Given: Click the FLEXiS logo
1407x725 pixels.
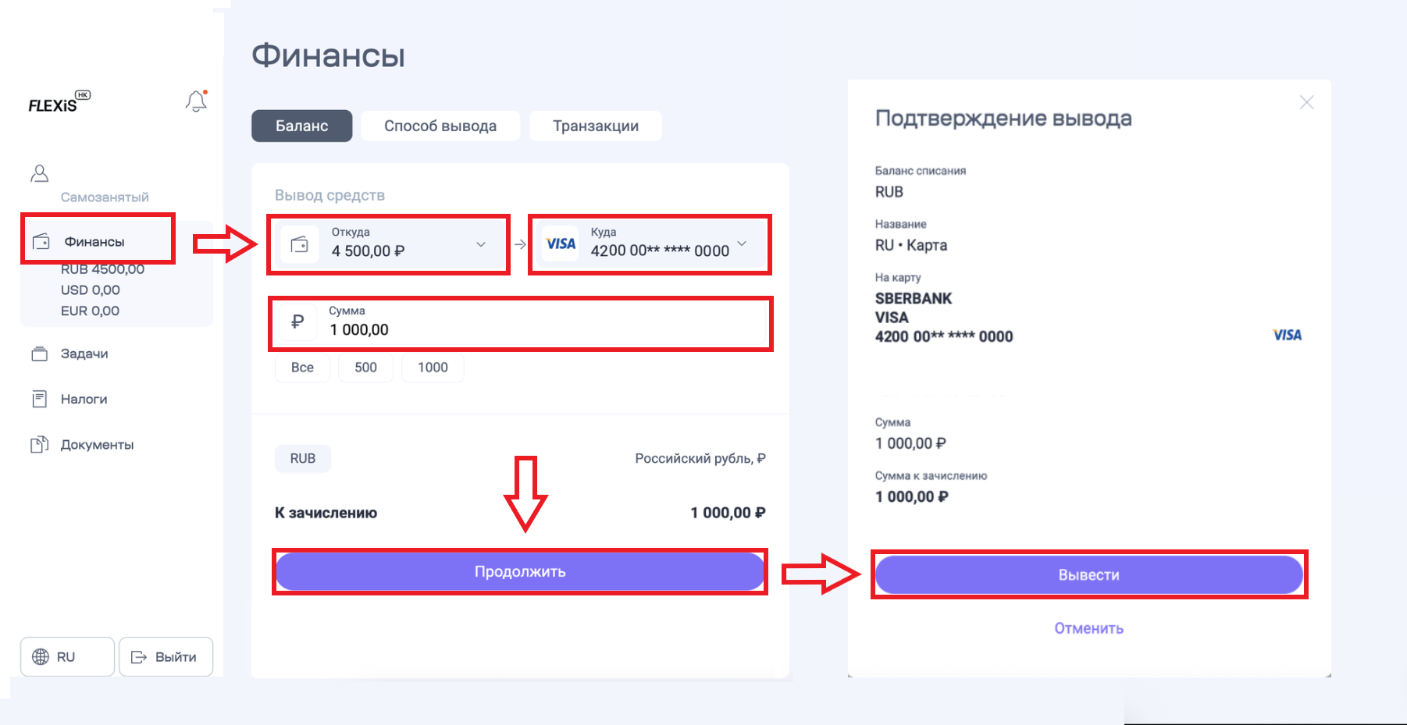Looking at the screenshot, I should [59, 102].
